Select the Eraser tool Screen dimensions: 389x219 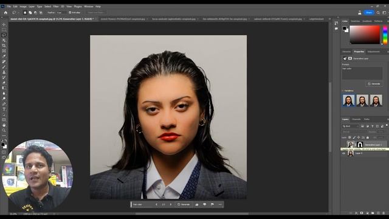(4, 83)
